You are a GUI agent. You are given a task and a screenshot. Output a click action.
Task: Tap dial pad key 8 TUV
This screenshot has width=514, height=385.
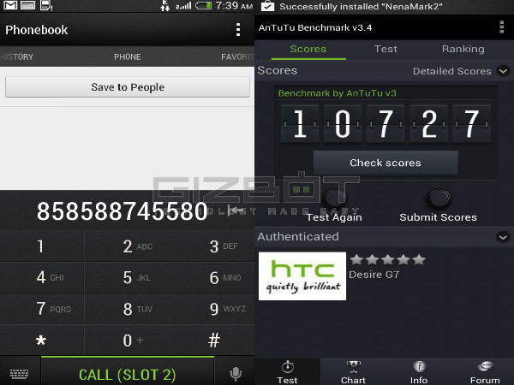click(x=128, y=309)
